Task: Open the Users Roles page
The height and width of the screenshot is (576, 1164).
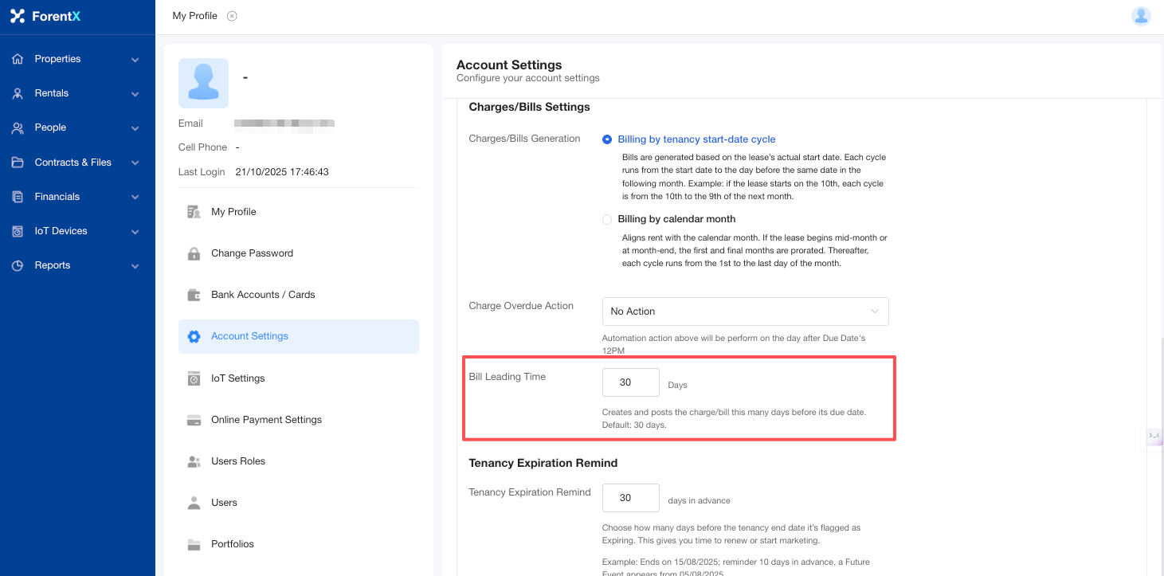Action: click(x=237, y=461)
